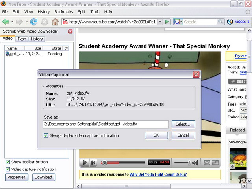Click the YouTube favicon in address bar

click(x=65, y=22)
